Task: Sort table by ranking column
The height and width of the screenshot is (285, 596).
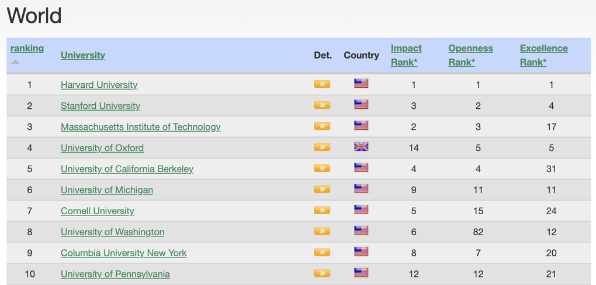Action: coord(27,49)
